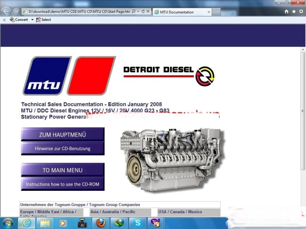Open Skype from the taskbar
Screen dimensions: 306x229
click(138, 223)
